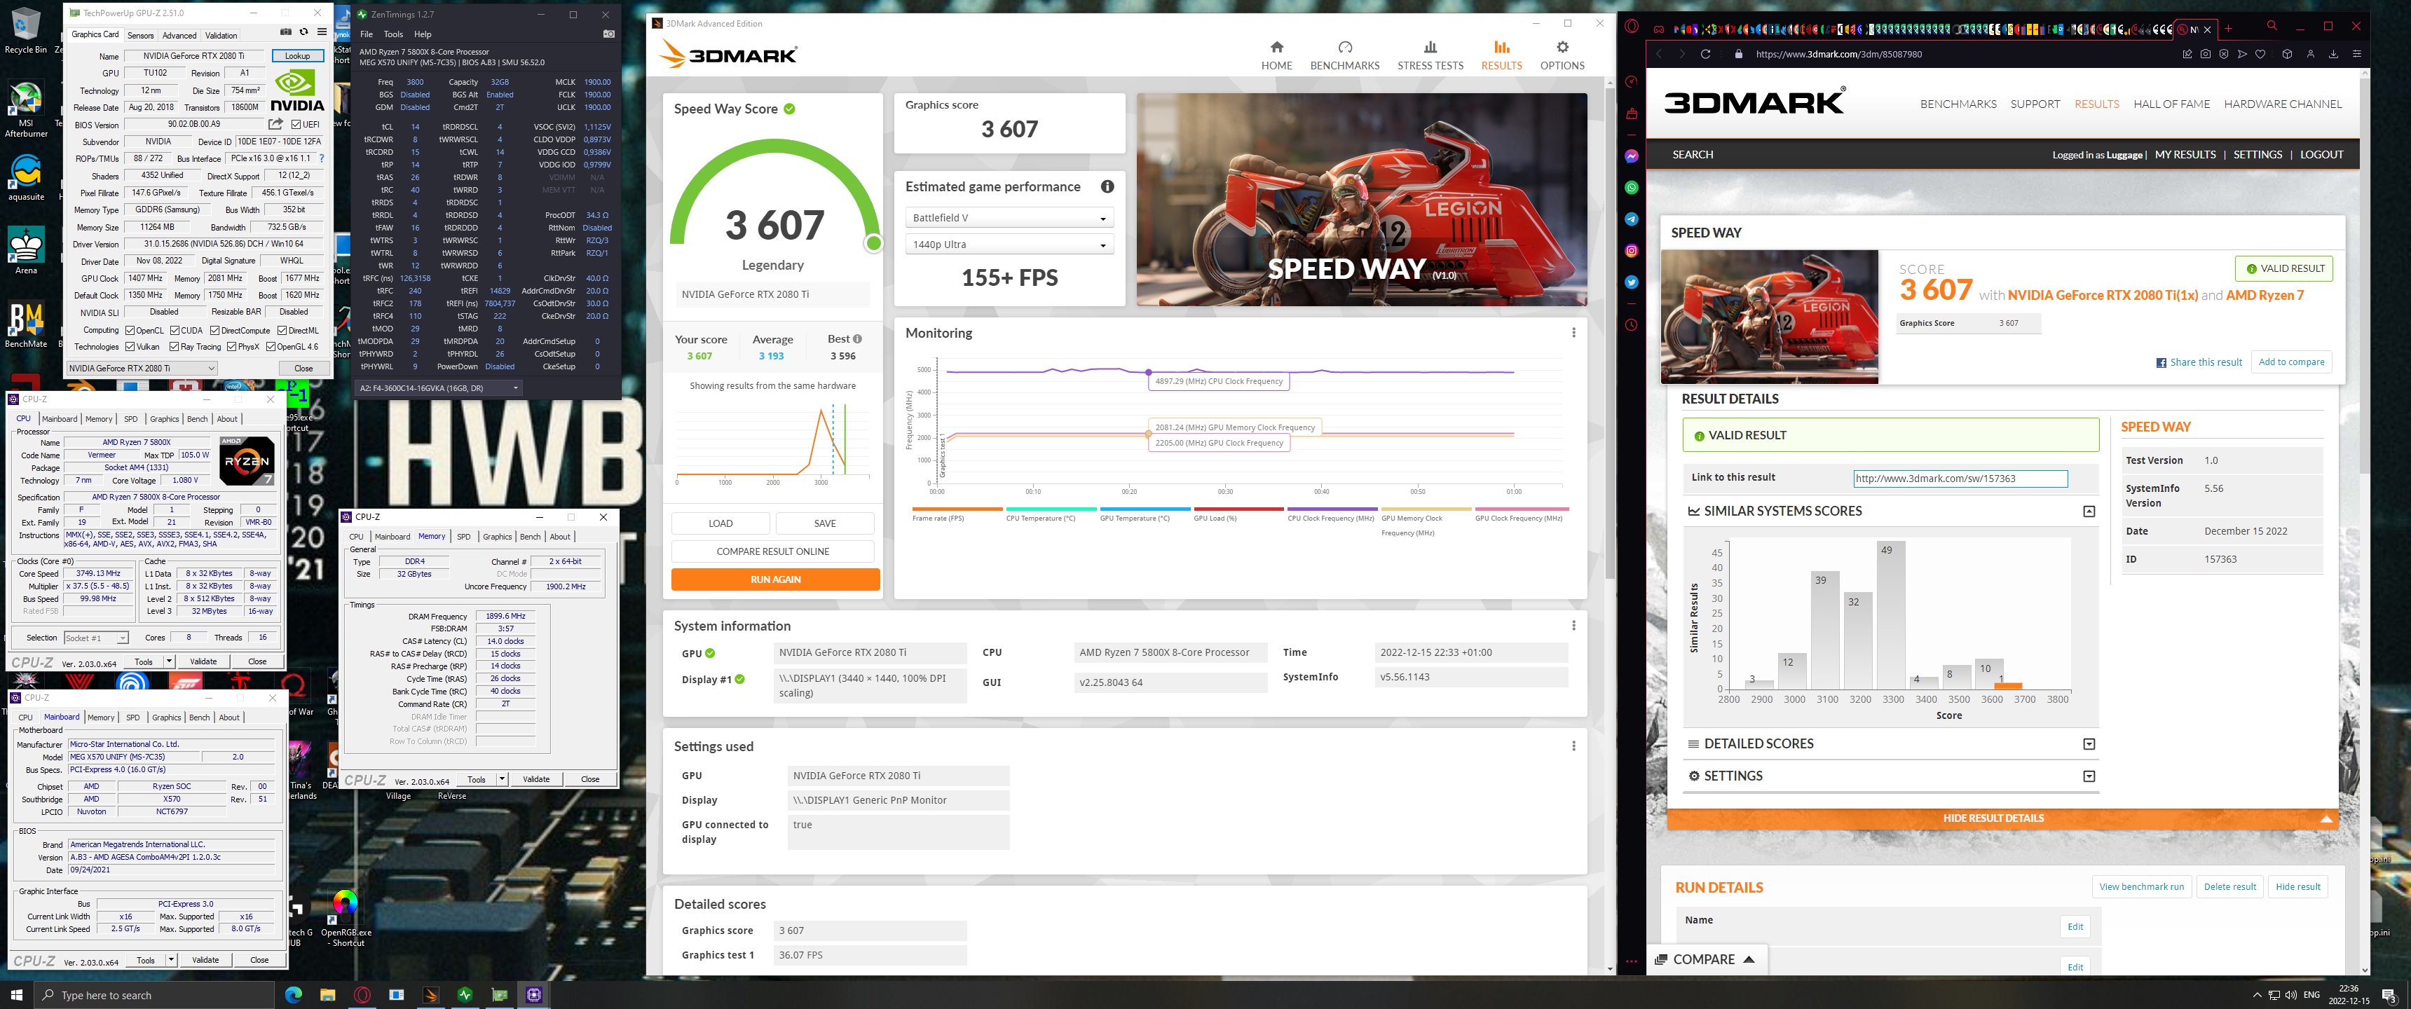The image size is (2411, 1009).
Task: Open 3DMark Stress Tests section
Action: (1429, 55)
